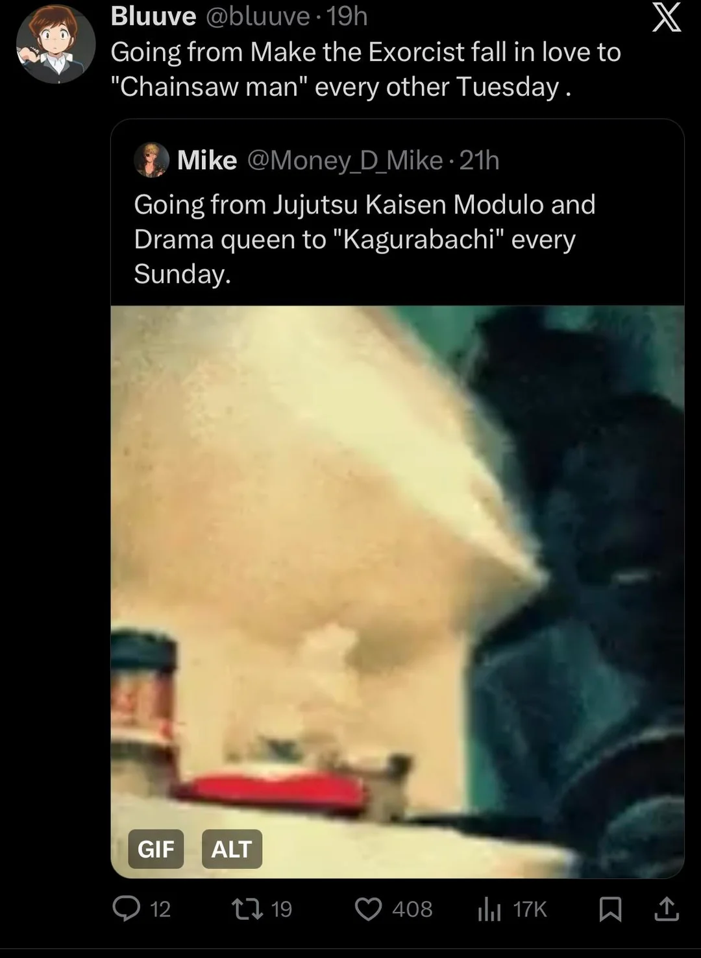Open Bluuve display name link
This screenshot has width=701, height=958.
click(x=153, y=16)
